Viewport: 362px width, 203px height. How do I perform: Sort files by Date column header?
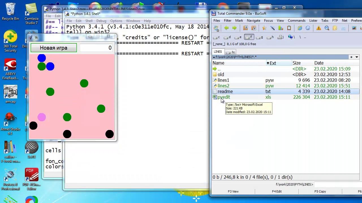tap(337, 63)
